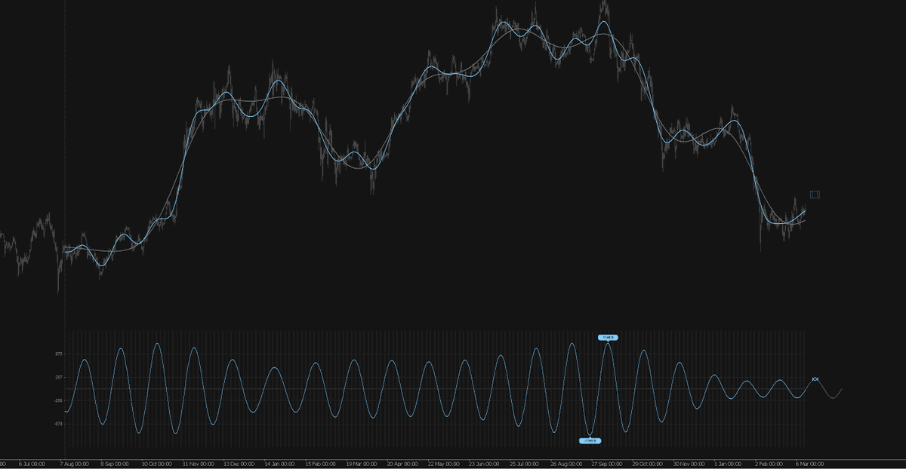Click the dotted square marker right of price curve
This screenshot has height=469, width=906.
pyautogui.click(x=815, y=195)
